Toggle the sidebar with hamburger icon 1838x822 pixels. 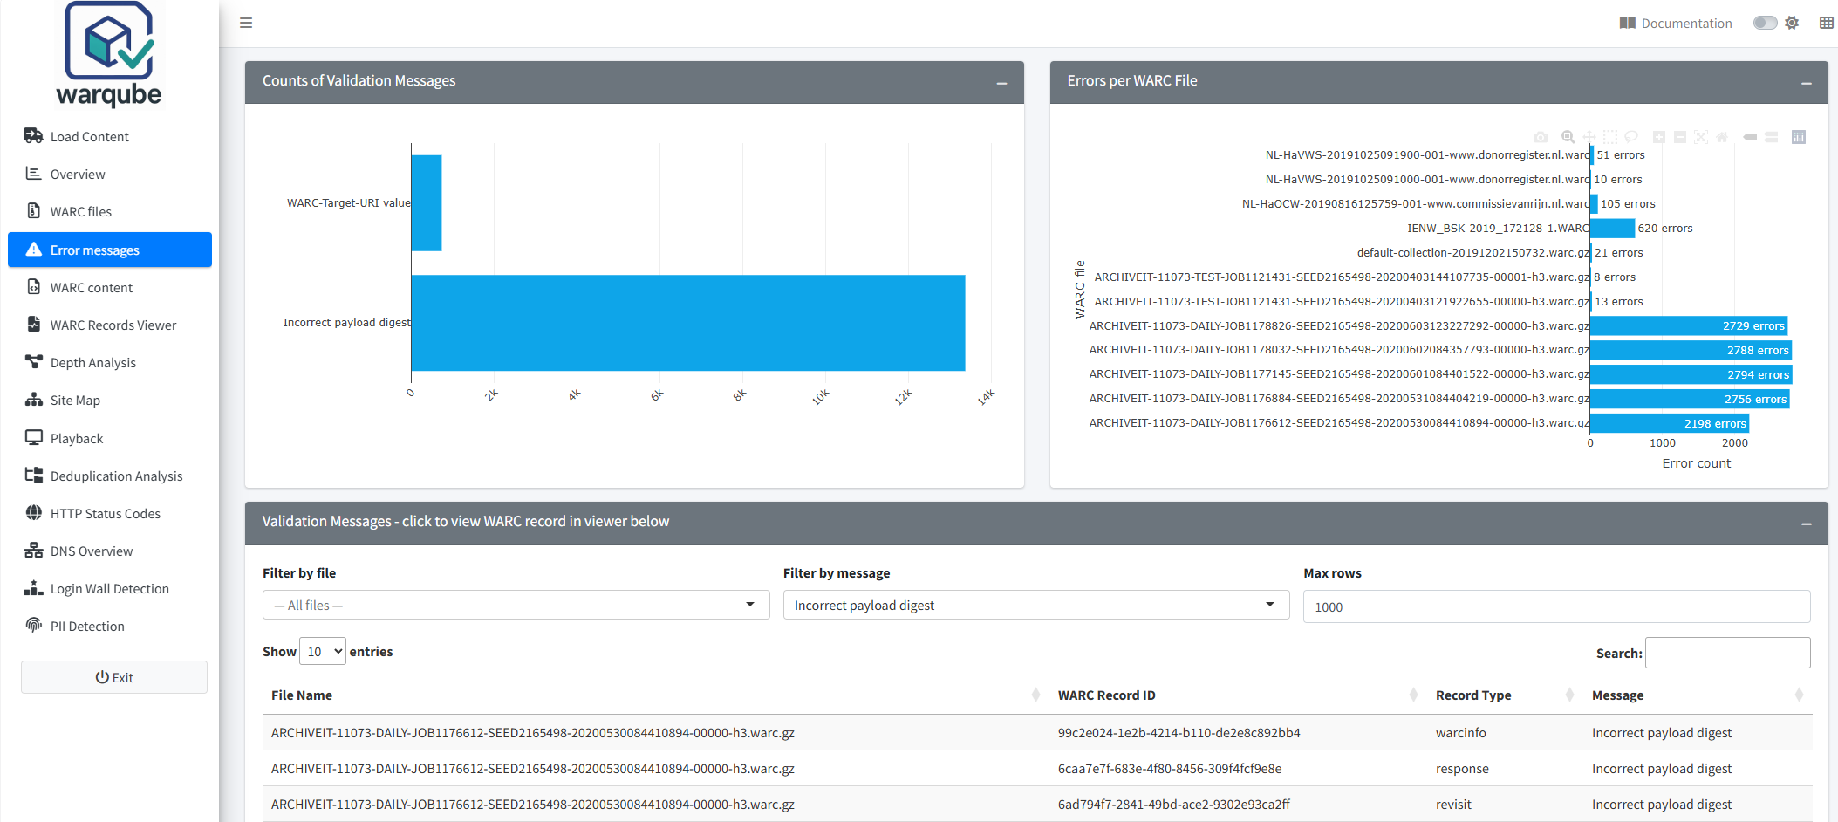click(246, 23)
